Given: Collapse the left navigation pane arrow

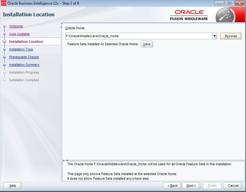Looking at the screenshot, I should 62,23.
